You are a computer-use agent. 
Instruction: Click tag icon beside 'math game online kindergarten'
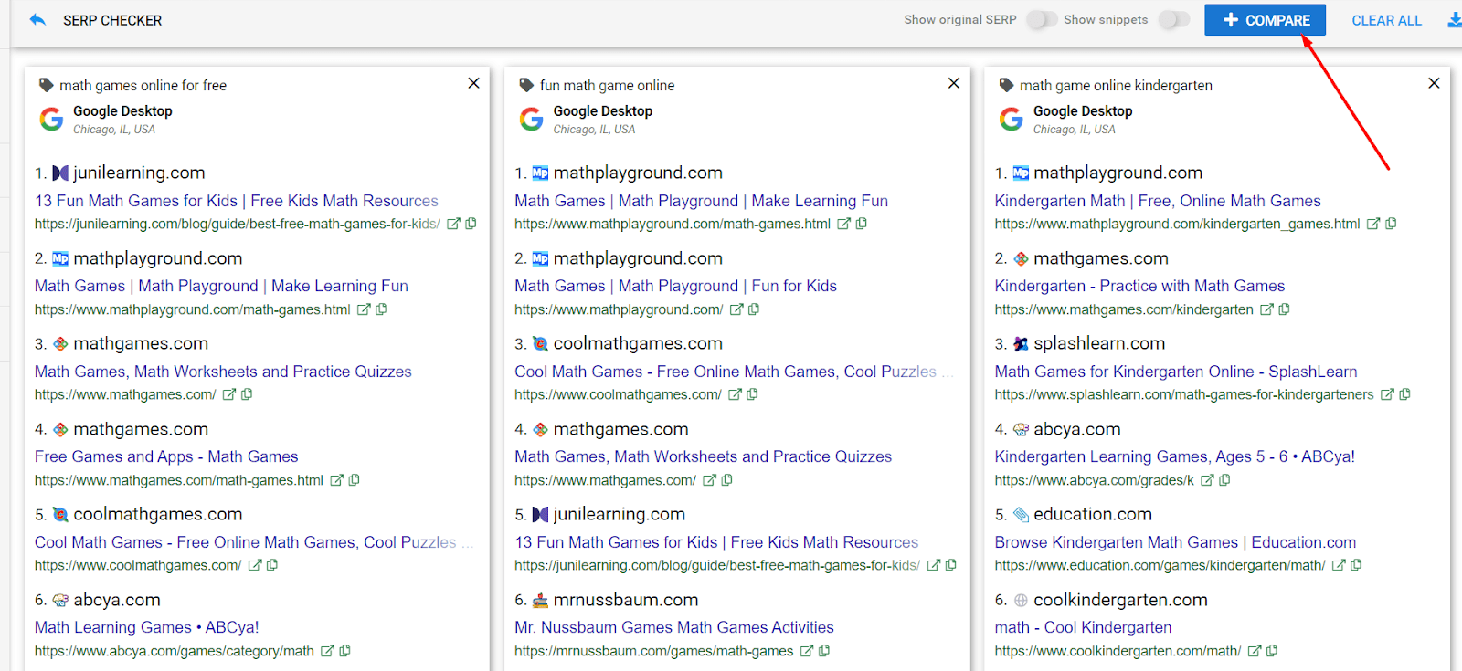[1006, 85]
